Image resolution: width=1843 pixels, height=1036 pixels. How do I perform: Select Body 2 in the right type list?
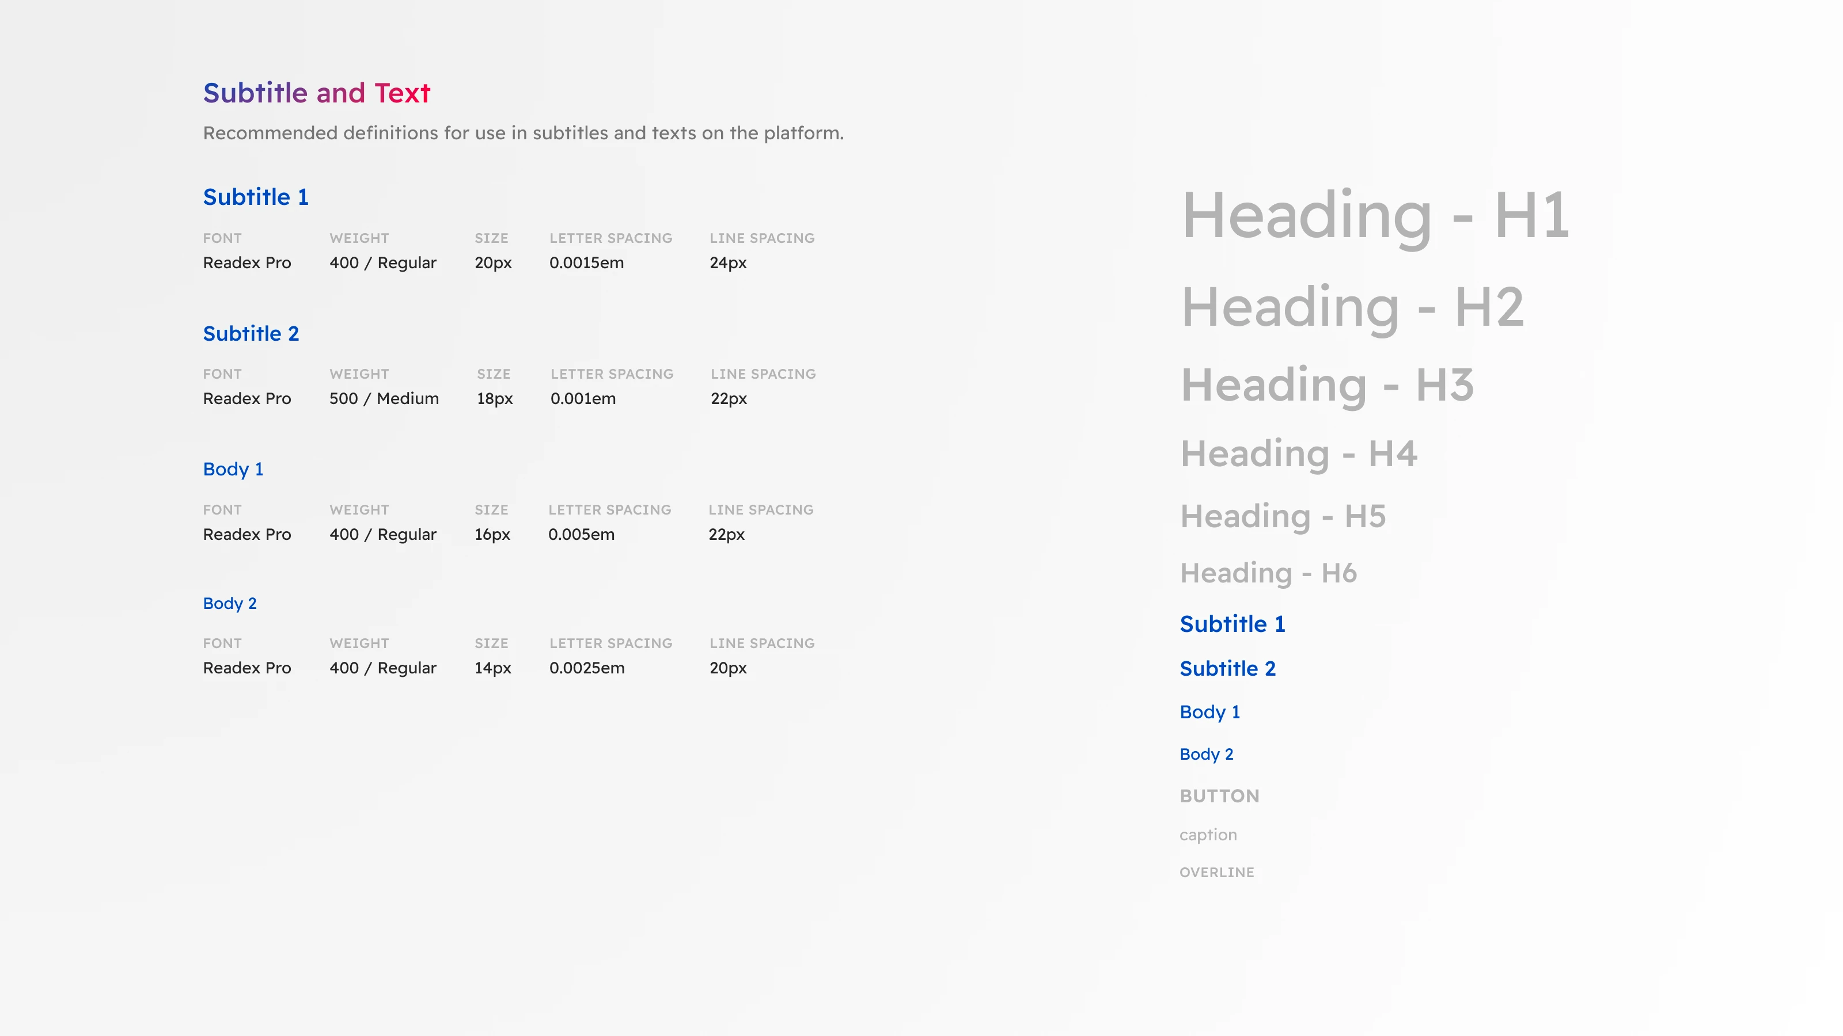click(1205, 755)
